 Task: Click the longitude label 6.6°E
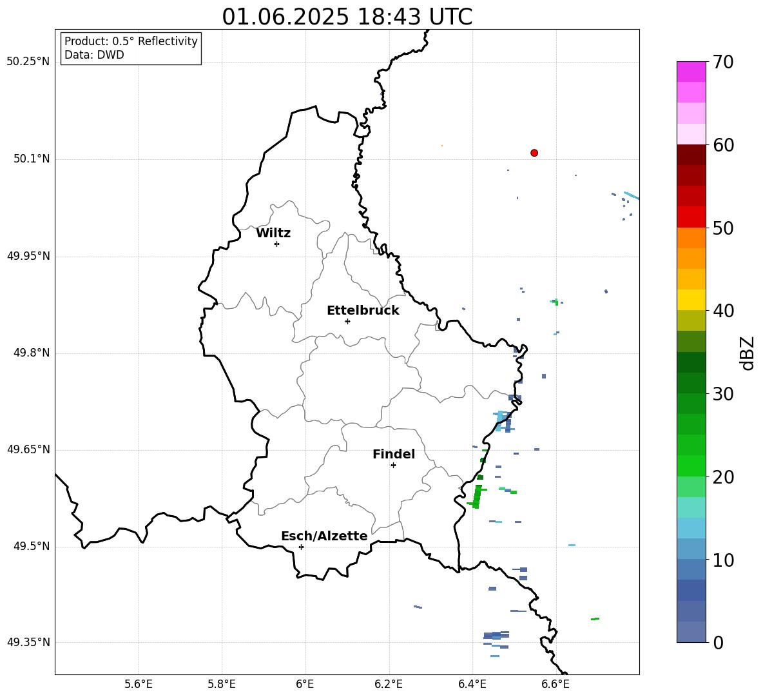[x=555, y=684]
